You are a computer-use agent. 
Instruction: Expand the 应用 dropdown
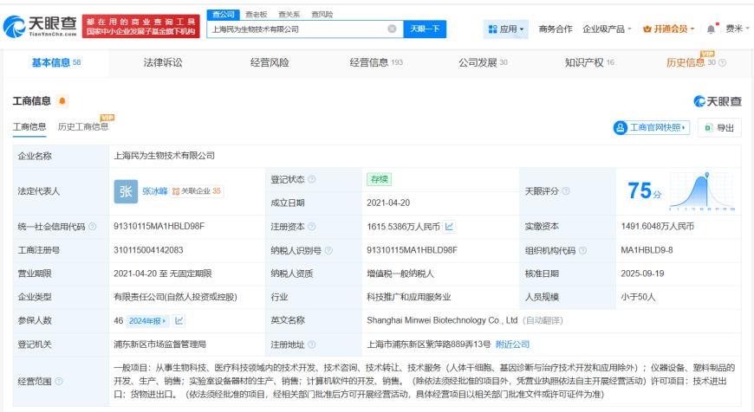[x=505, y=29]
